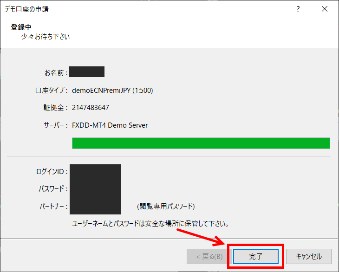Viewport: 339px width, 272px height.
Task: Click the FXDD-MT4 Demo Server name
Action: [110, 125]
